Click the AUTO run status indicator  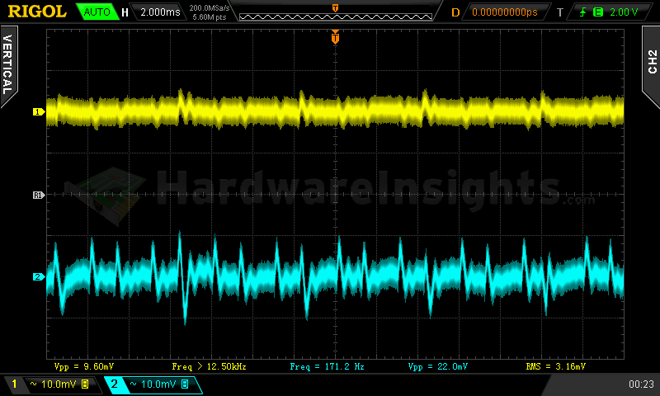[97, 12]
